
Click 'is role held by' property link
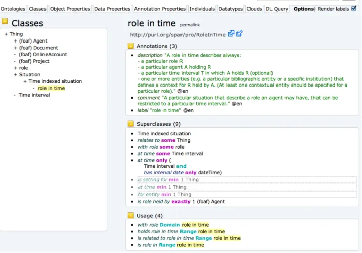click(x=154, y=202)
